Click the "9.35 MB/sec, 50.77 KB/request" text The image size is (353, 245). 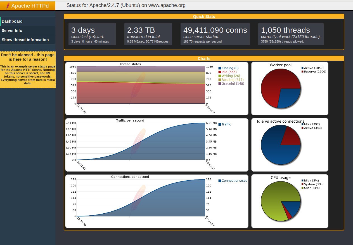point(148,41)
